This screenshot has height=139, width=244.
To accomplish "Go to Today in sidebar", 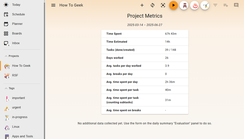I will pos(16,5).
